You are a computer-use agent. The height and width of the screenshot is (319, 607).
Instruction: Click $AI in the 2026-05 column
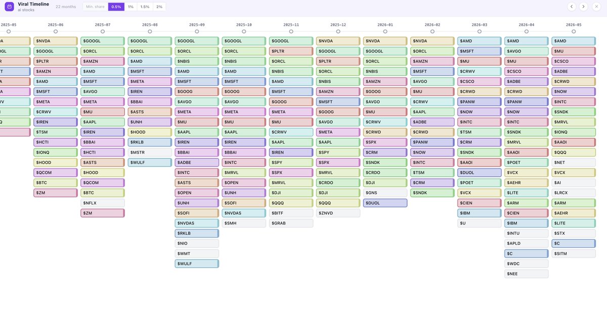[574, 183]
